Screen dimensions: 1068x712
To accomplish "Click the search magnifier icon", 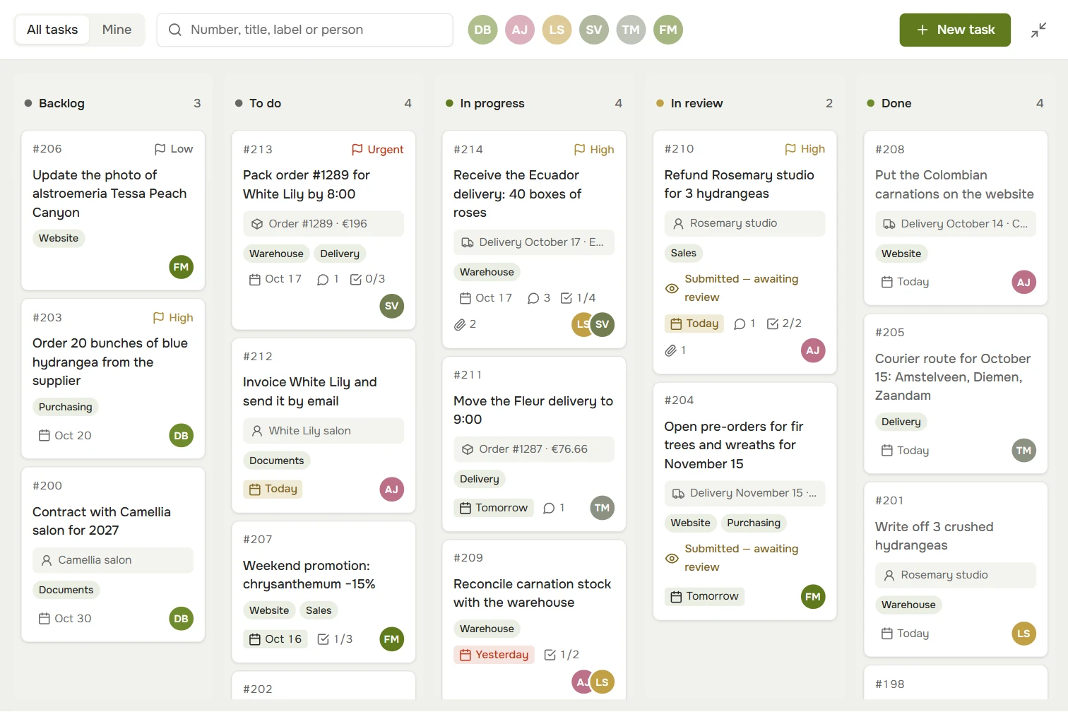I will (x=174, y=30).
